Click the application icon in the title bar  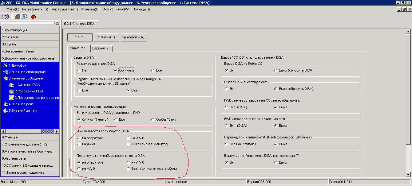click(x=3, y=3)
